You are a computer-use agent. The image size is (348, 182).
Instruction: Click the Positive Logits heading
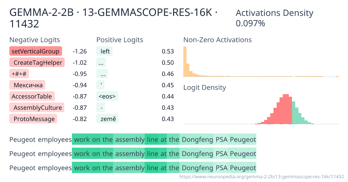tap(120, 40)
